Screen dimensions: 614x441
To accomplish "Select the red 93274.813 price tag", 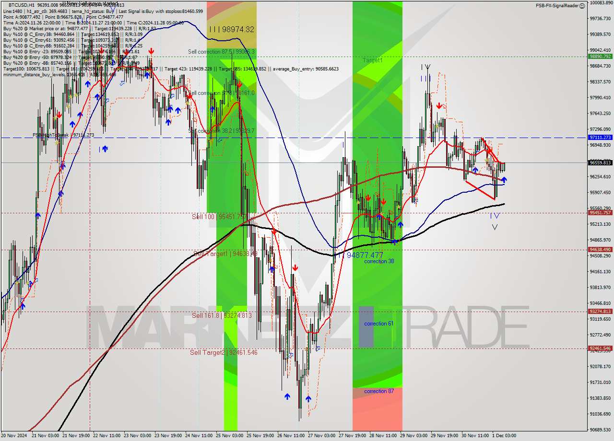I will (x=600, y=311).
